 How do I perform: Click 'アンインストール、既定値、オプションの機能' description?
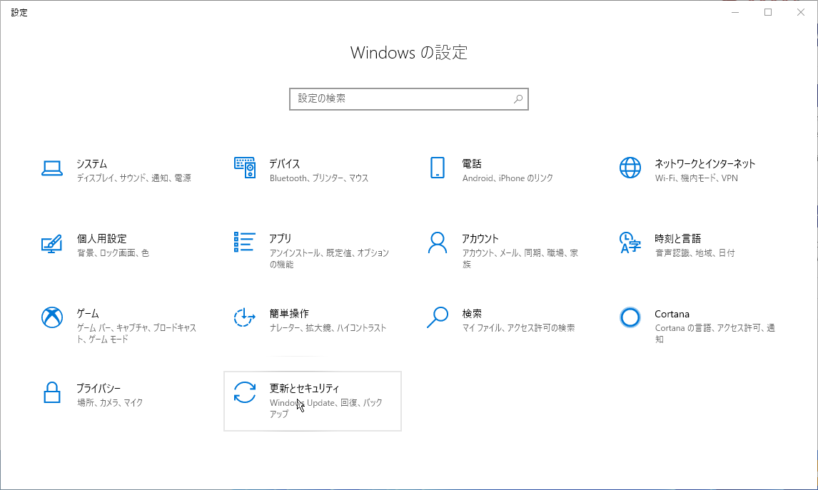click(x=329, y=259)
